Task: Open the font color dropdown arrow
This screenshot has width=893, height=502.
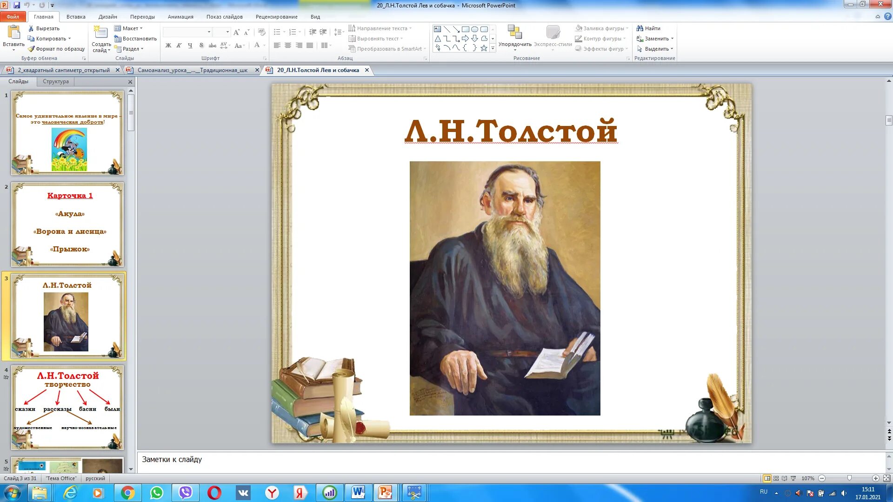Action: [264, 46]
